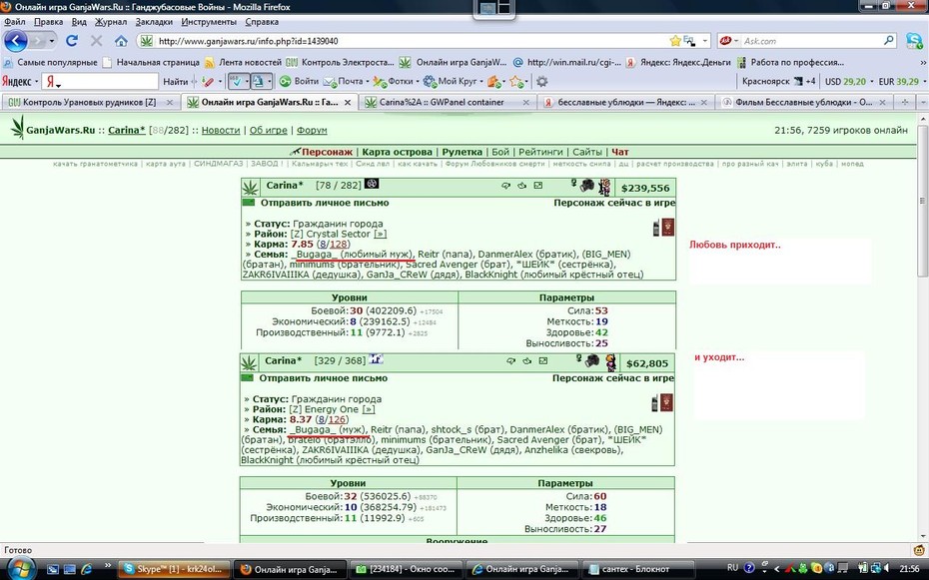Open the Закладки menu
929x580 pixels.
tap(154, 22)
